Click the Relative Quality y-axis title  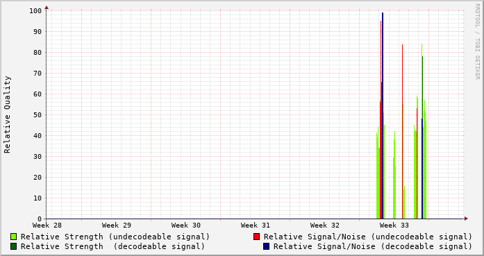pos(7,114)
